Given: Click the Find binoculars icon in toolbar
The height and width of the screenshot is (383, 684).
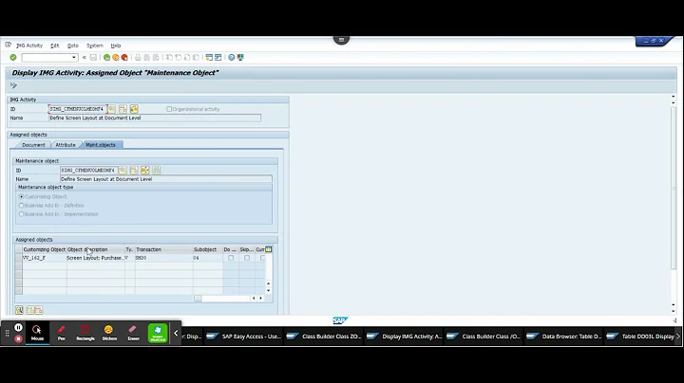Looking at the screenshot, I should 147,58.
